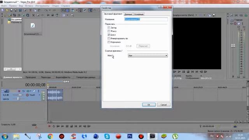Untick the Цикл loop checkbox in the dialog

click(x=109, y=35)
